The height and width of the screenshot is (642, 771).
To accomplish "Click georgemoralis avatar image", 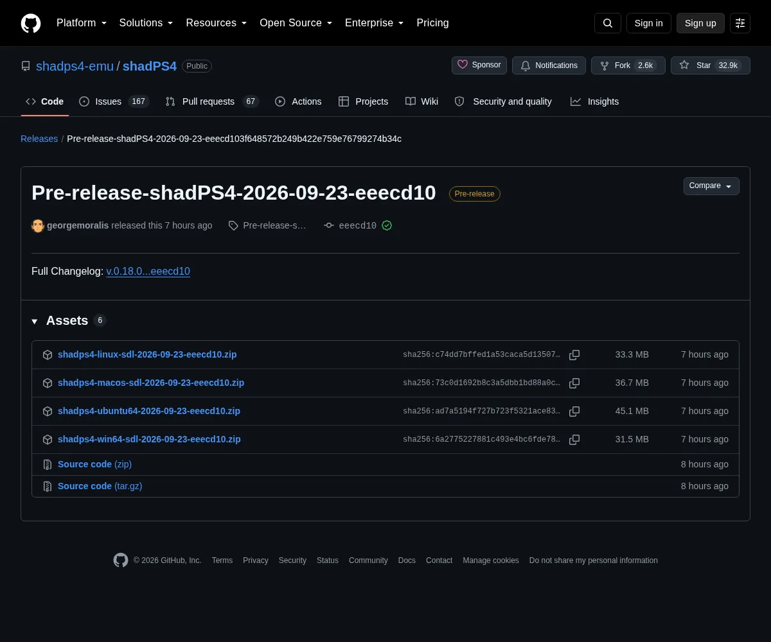I will click(x=38, y=225).
